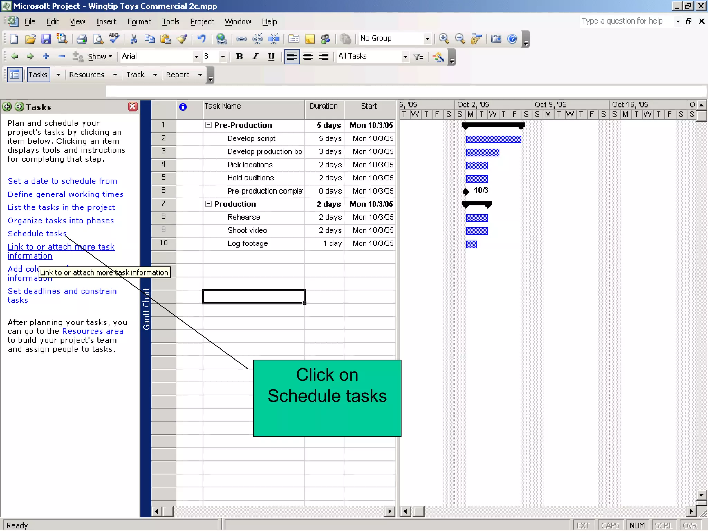Open the Track guide dropdown arrow
This screenshot has width=708, height=531.
[x=155, y=75]
